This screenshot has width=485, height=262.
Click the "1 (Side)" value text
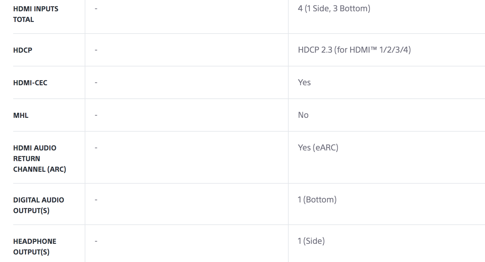[x=311, y=241]
